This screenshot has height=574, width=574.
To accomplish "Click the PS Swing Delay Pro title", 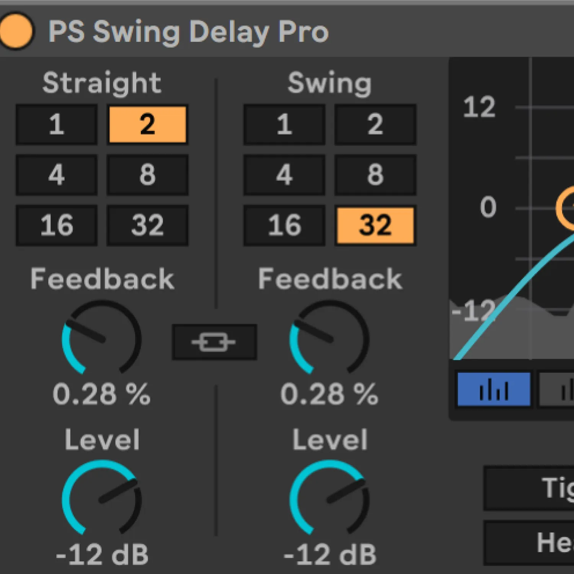I will (188, 32).
